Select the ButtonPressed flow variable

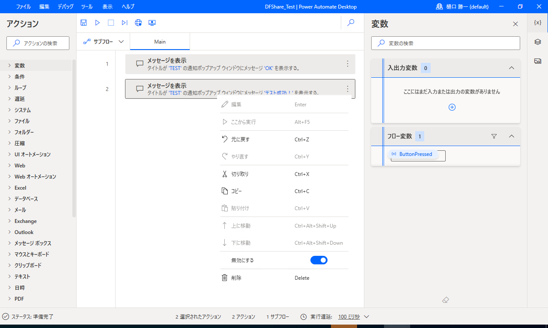click(413, 154)
